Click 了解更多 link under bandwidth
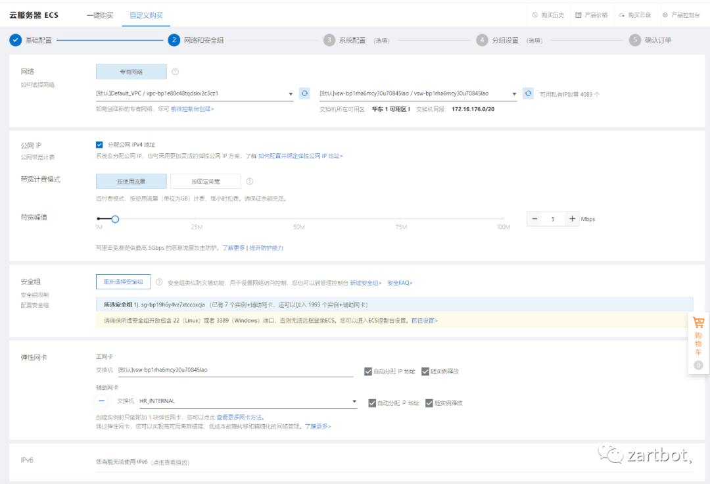Image resolution: width=710 pixels, height=484 pixels. (233, 248)
